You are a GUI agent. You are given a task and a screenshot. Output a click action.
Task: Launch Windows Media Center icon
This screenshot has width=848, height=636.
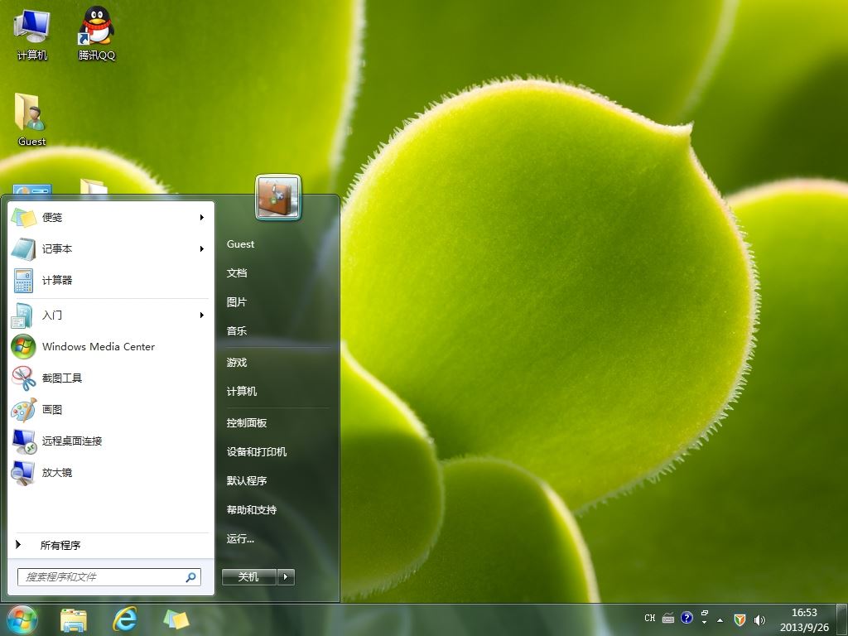click(23, 347)
